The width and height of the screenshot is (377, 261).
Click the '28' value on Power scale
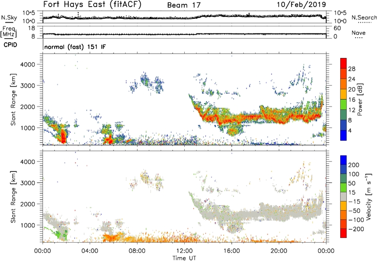tap(352, 69)
